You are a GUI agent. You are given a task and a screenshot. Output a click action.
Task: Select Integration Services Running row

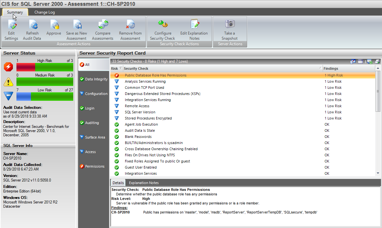pyautogui.click(x=243, y=100)
